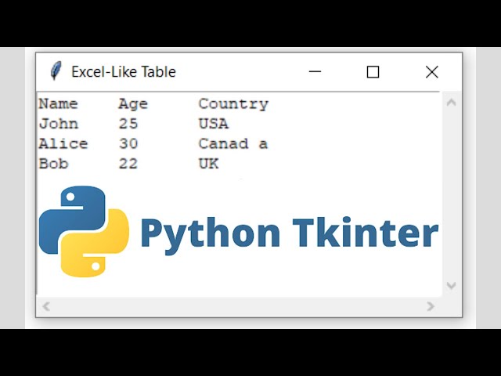
Task: Click the Tk feather icon in title bar
Action: 56,71
